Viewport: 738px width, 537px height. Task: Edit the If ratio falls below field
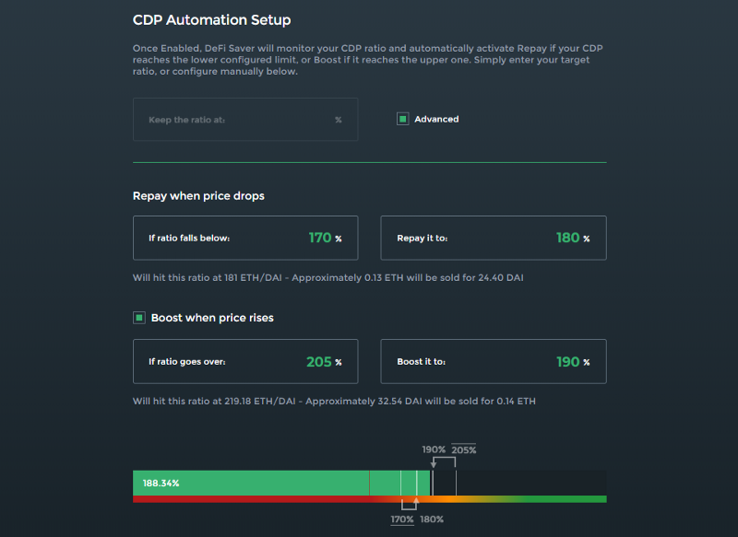pos(245,239)
